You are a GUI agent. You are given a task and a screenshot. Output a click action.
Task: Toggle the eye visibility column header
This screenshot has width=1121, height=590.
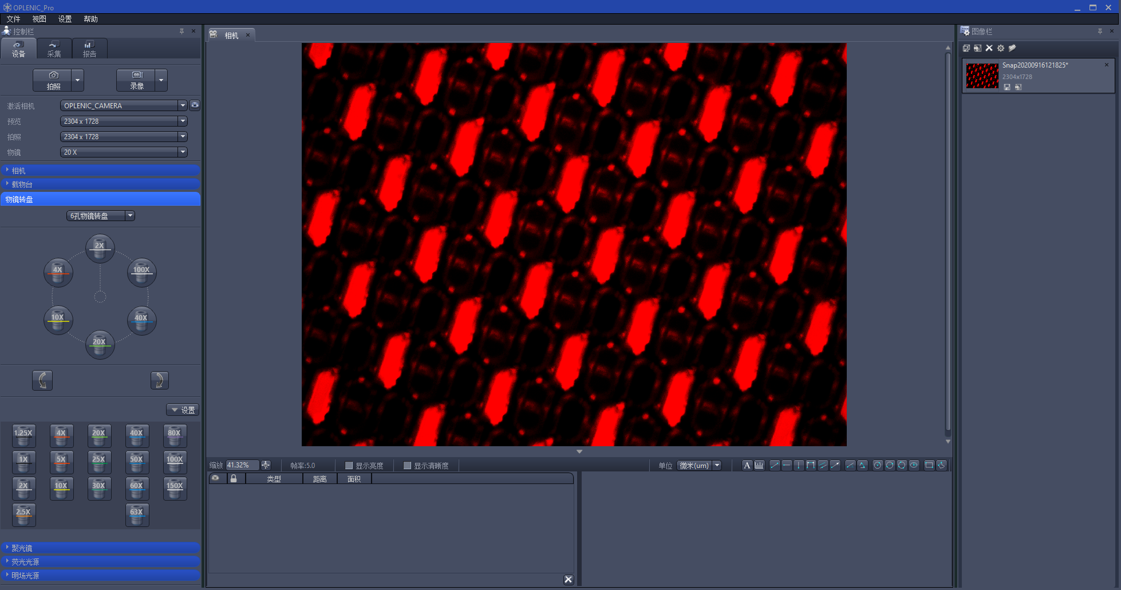coord(216,478)
